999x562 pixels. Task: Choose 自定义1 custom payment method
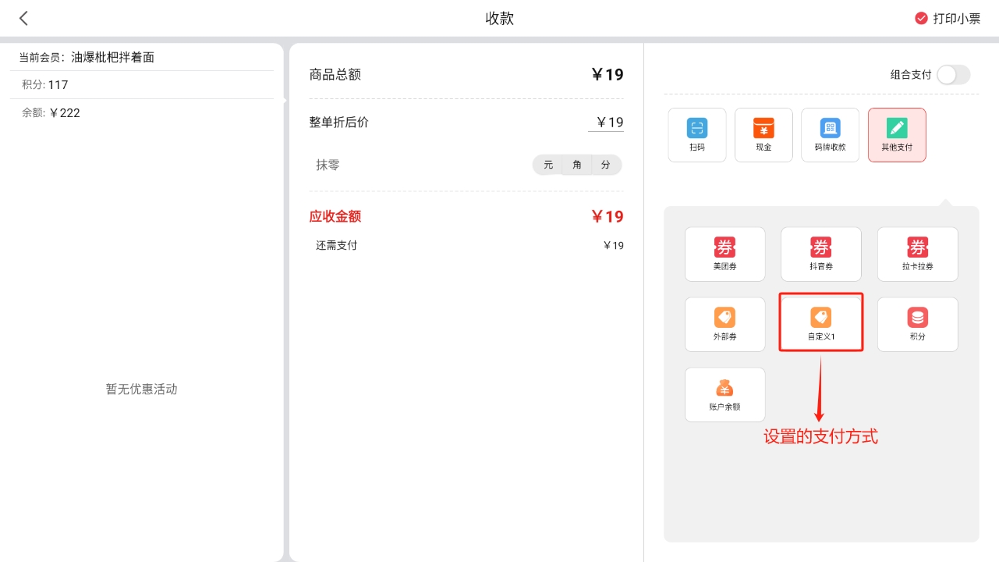820,324
